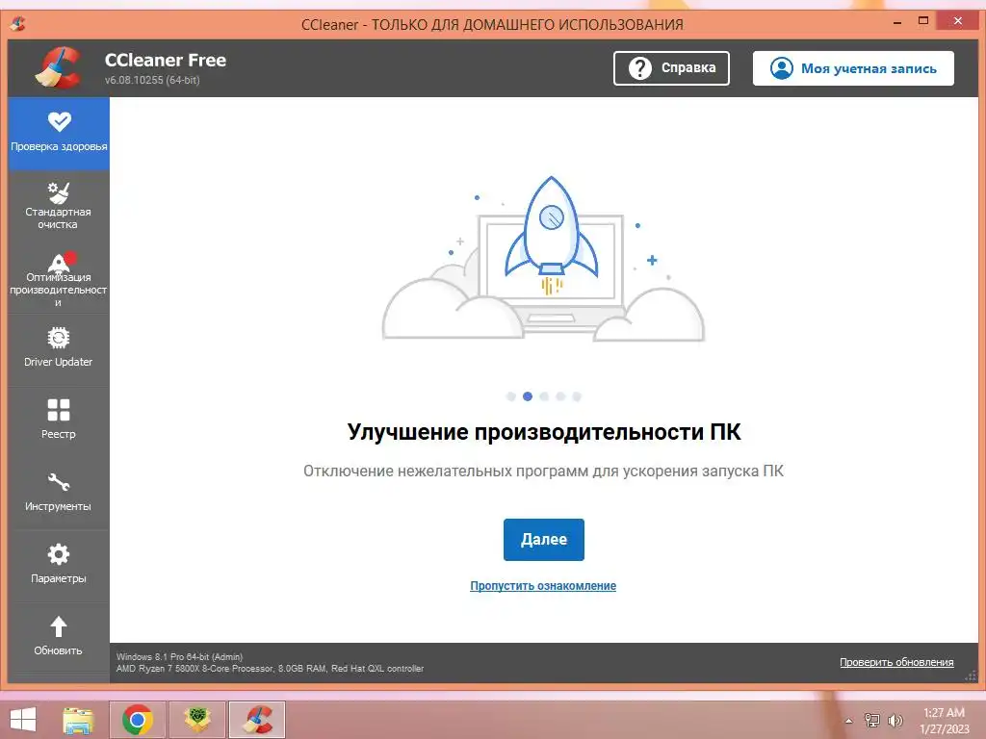Launch Google Chrome from the taskbar
This screenshot has height=739, width=986.
138,720
